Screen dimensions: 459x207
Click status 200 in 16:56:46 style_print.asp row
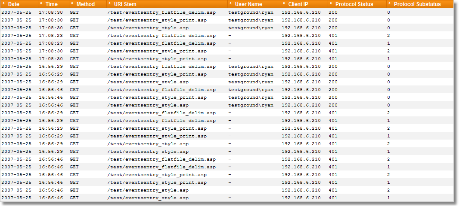333,97
